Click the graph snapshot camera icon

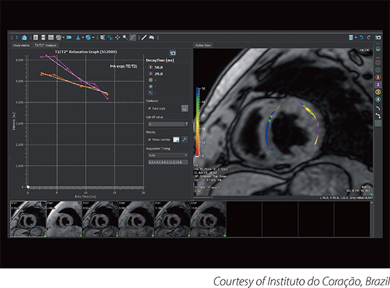click(x=172, y=53)
